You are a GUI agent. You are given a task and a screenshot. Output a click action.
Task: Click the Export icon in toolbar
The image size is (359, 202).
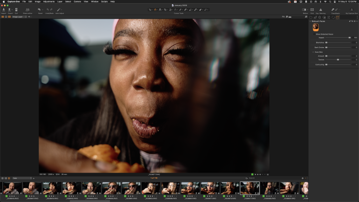click(x=9, y=10)
